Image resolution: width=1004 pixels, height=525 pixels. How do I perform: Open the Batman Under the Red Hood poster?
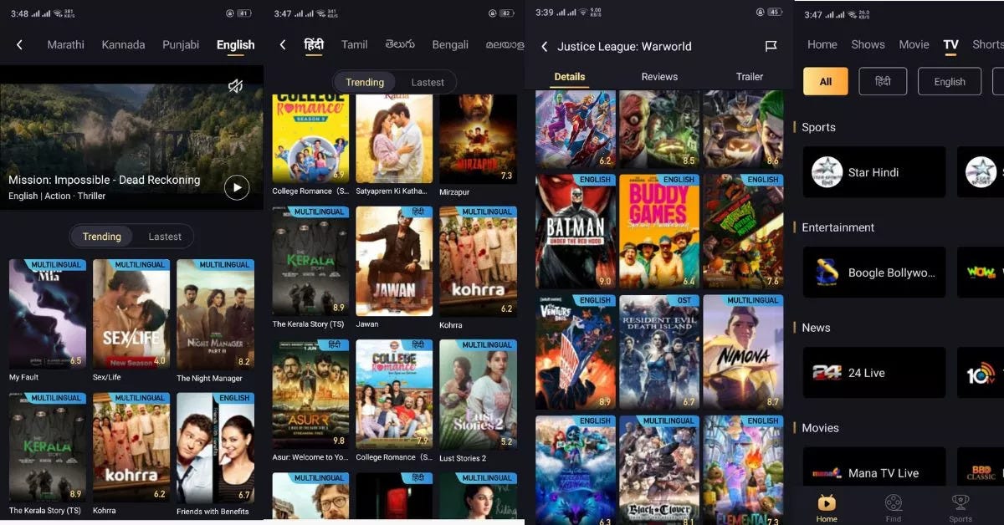[x=576, y=232]
